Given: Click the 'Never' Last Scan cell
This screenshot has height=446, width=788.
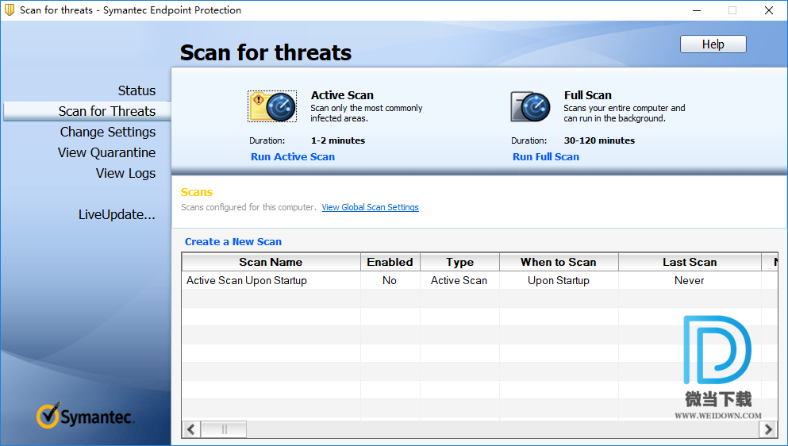Looking at the screenshot, I should click(x=690, y=280).
